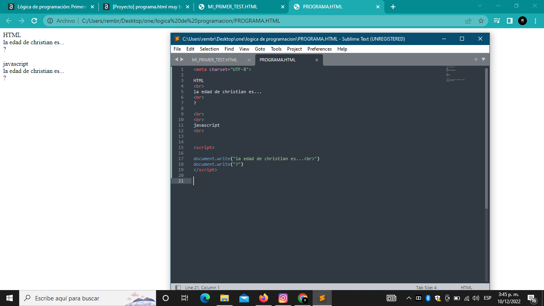The height and width of the screenshot is (306, 544).
Task: Switch to Chrome in taskbar
Action: coord(303,298)
